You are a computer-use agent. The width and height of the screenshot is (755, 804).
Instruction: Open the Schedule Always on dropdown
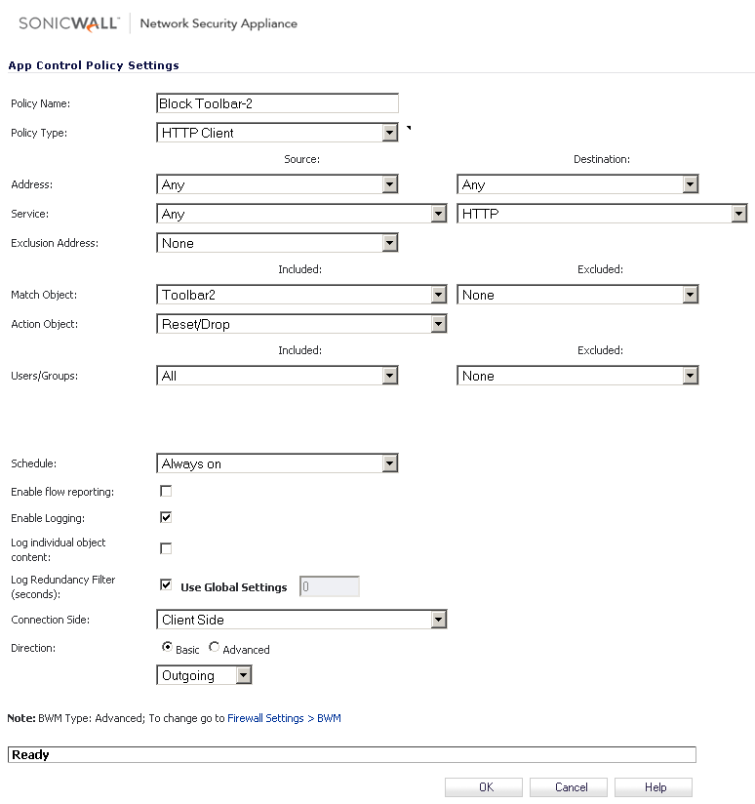(x=277, y=463)
